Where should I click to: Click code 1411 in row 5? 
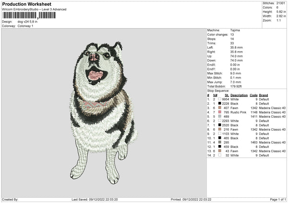click(x=254, y=116)
